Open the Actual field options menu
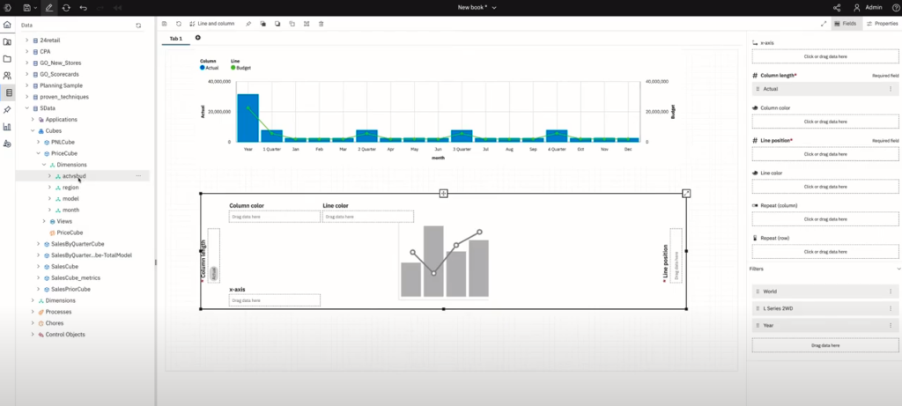The image size is (902, 406). (x=891, y=89)
